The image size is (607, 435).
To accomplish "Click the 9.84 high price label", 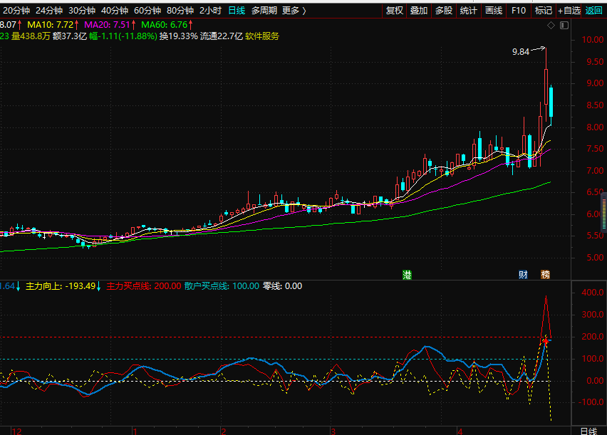I will click(521, 52).
